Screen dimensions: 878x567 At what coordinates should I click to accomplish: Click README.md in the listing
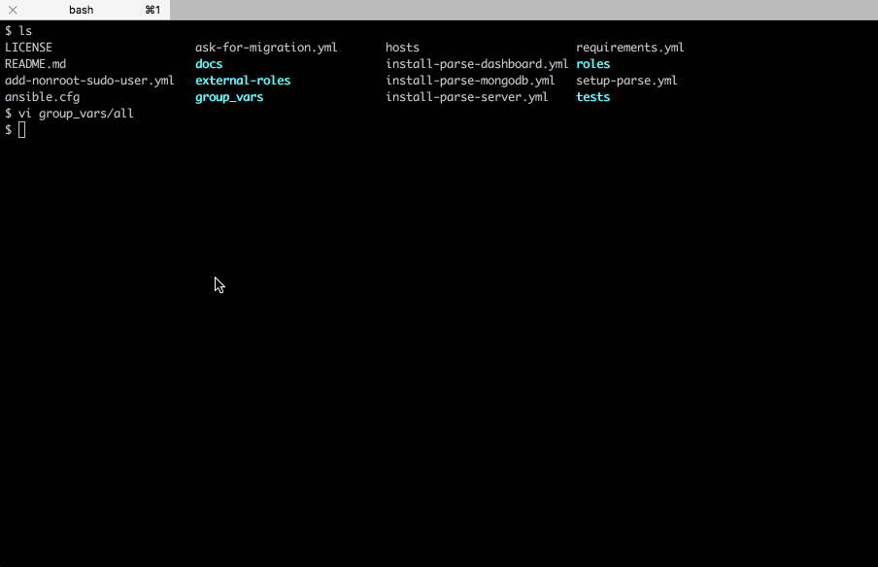click(35, 64)
